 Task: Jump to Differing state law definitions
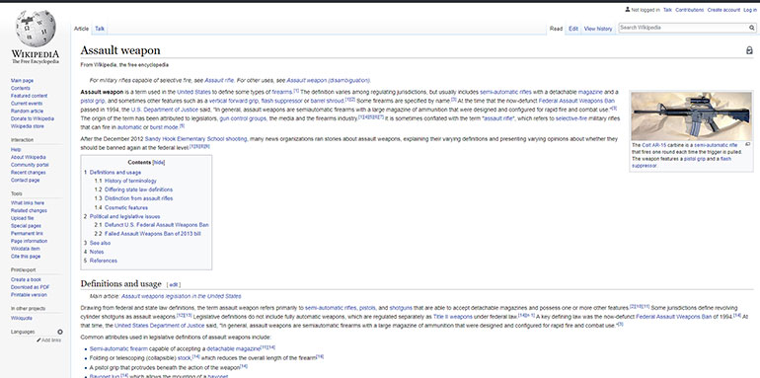[138, 189]
